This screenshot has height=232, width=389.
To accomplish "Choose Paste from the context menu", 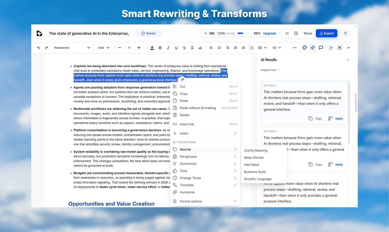I will (205, 101).
